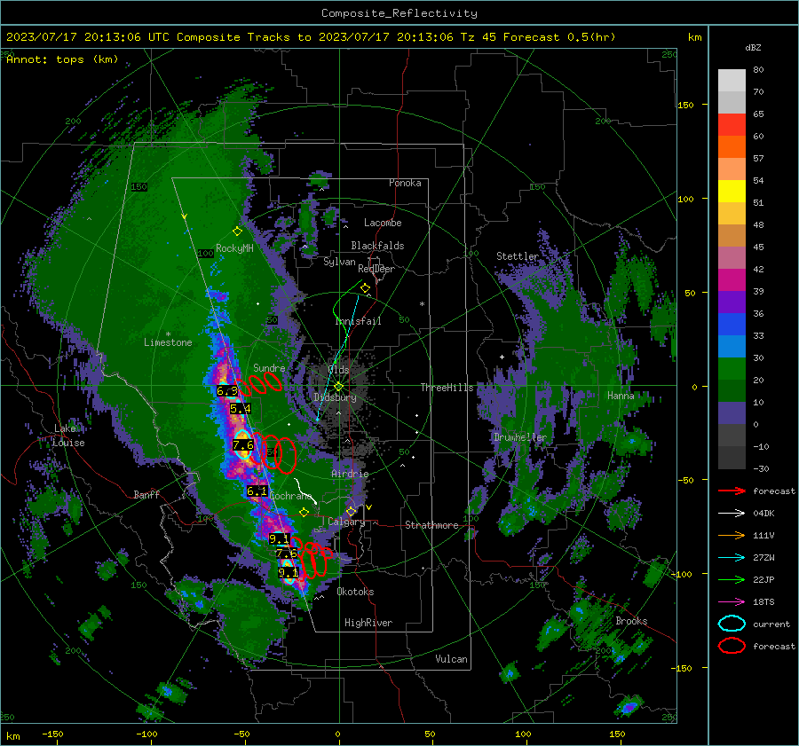Click the ThreeHills label
Image resolution: width=799 pixels, height=746 pixels.
[447, 388]
